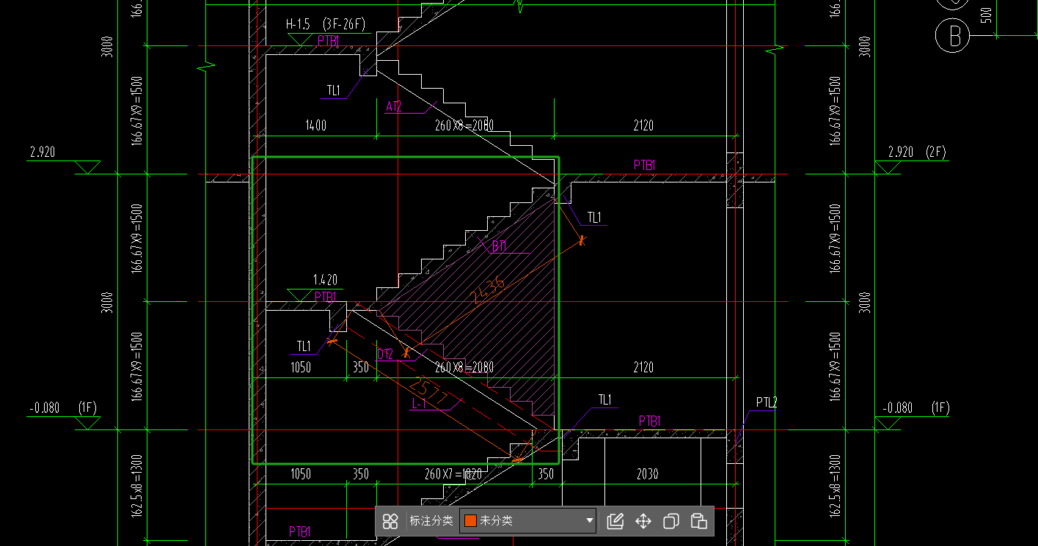The height and width of the screenshot is (546, 1038).
Task: Click the copy annotation icon
Action: (670, 521)
